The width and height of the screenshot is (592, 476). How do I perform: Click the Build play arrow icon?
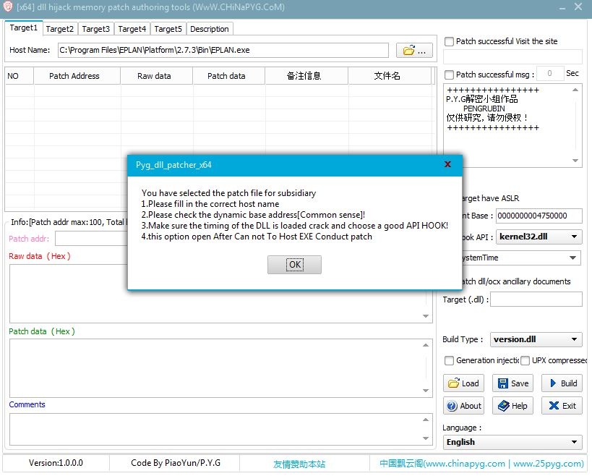[553, 383]
